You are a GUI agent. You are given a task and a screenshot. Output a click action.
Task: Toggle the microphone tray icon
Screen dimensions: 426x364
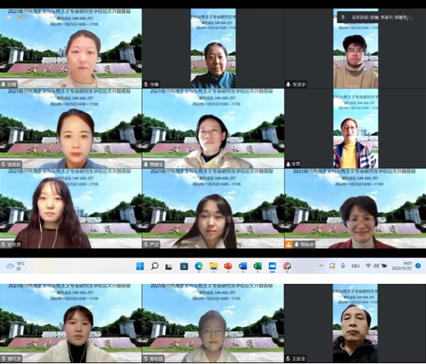(343, 266)
